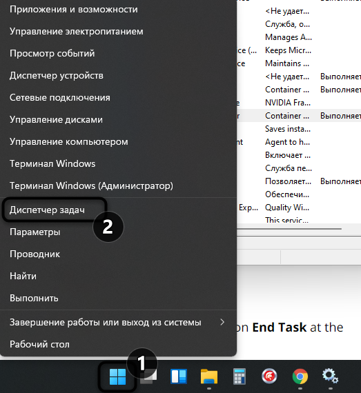Click the horizontal scrollbar under services list
The height and width of the screenshot is (393, 361).
coord(289,229)
